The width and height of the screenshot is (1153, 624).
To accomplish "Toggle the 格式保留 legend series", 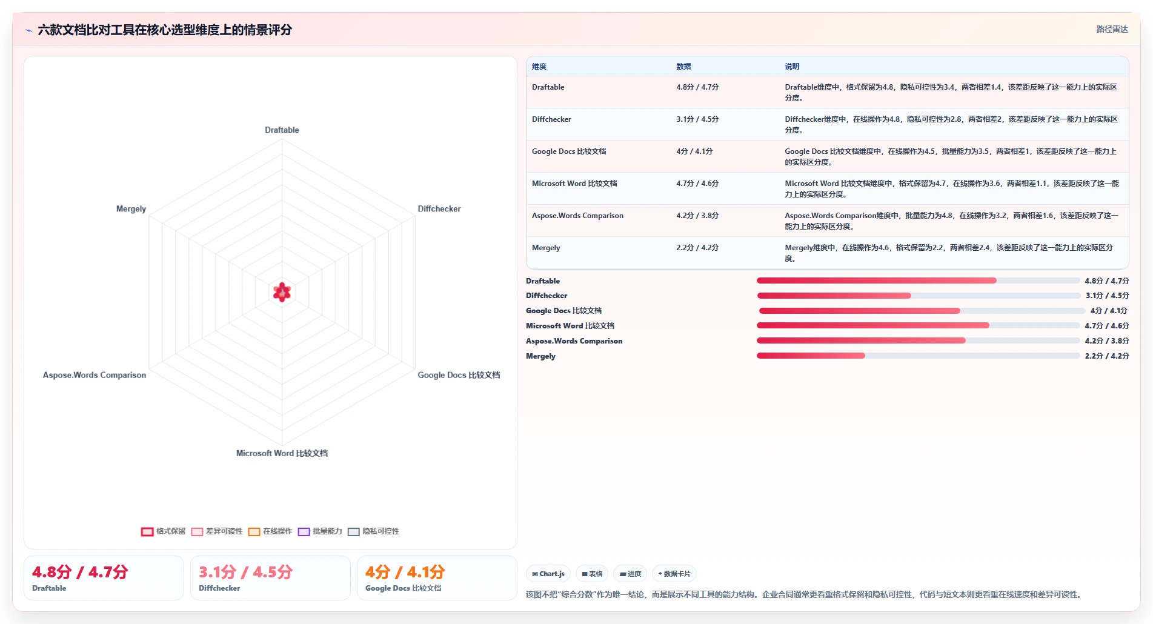I will click(164, 531).
